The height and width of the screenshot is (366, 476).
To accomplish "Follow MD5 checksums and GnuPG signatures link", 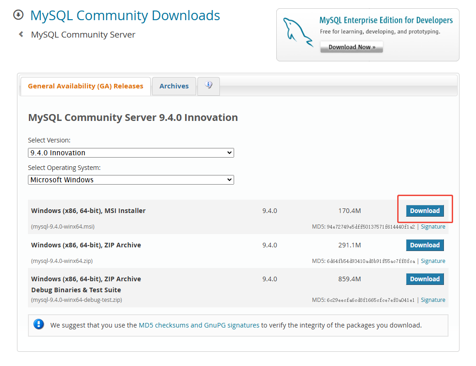I will tap(199, 325).
